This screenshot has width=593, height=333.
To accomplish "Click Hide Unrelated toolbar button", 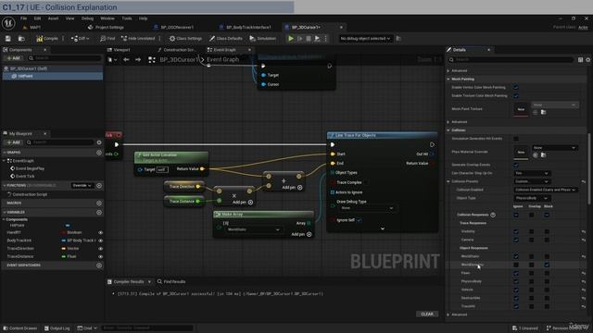I will coord(138,39).
